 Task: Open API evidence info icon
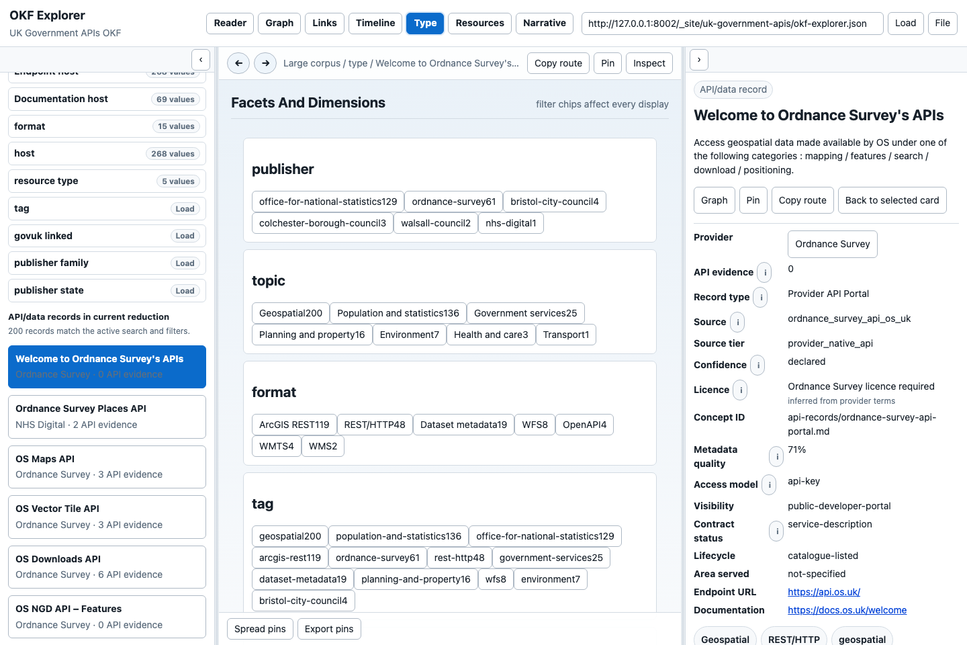pyautogui.click(x=765, y=272)
